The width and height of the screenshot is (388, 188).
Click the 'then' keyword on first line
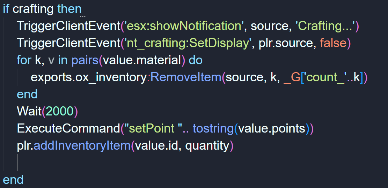(69, 9)
